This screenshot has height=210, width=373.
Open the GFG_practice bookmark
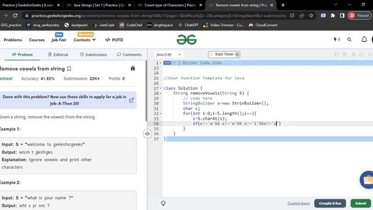(x=10, y=25)
